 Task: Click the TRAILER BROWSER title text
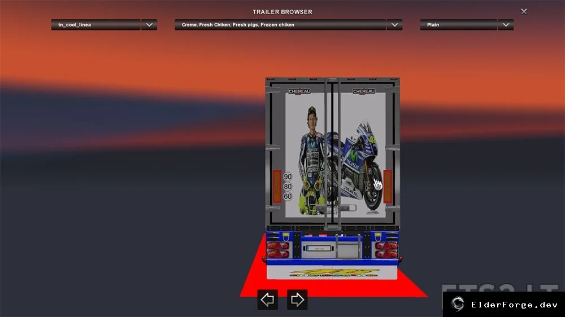(282, 12)
